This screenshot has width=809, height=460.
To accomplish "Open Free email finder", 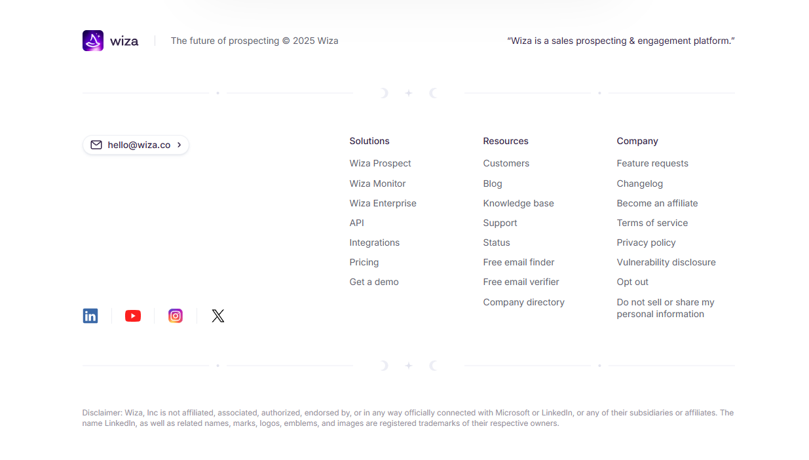I will (x=518, y=262).
